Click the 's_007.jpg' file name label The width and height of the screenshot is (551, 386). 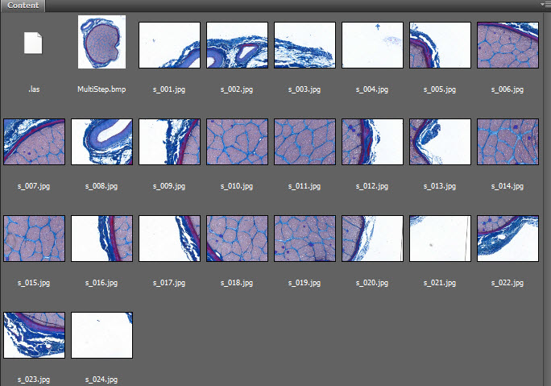coord(34,186)
